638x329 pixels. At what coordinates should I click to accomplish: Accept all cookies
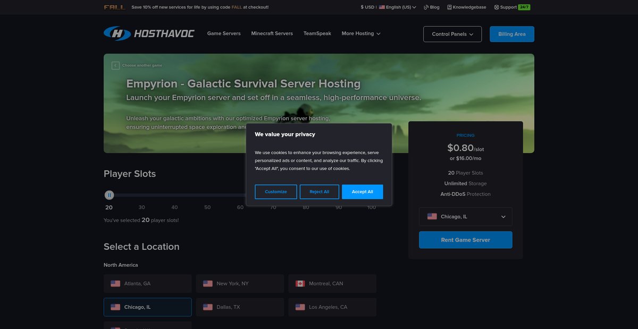pos(363,192)
